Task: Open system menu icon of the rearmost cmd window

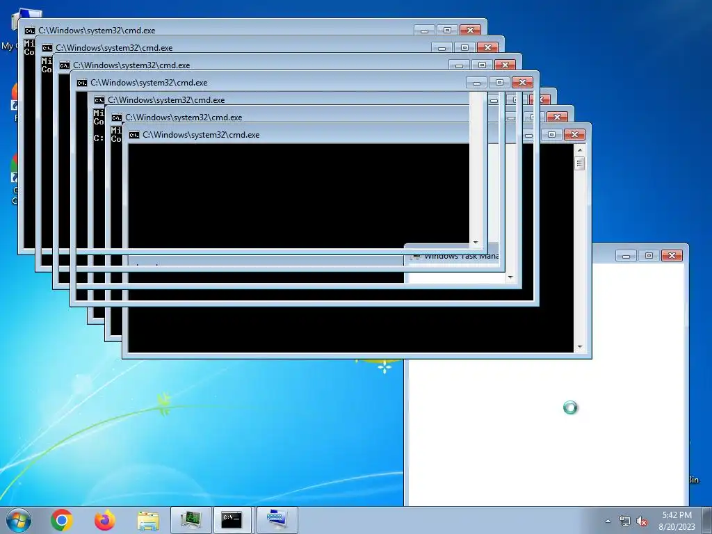Action: click(x=29, y=31)
